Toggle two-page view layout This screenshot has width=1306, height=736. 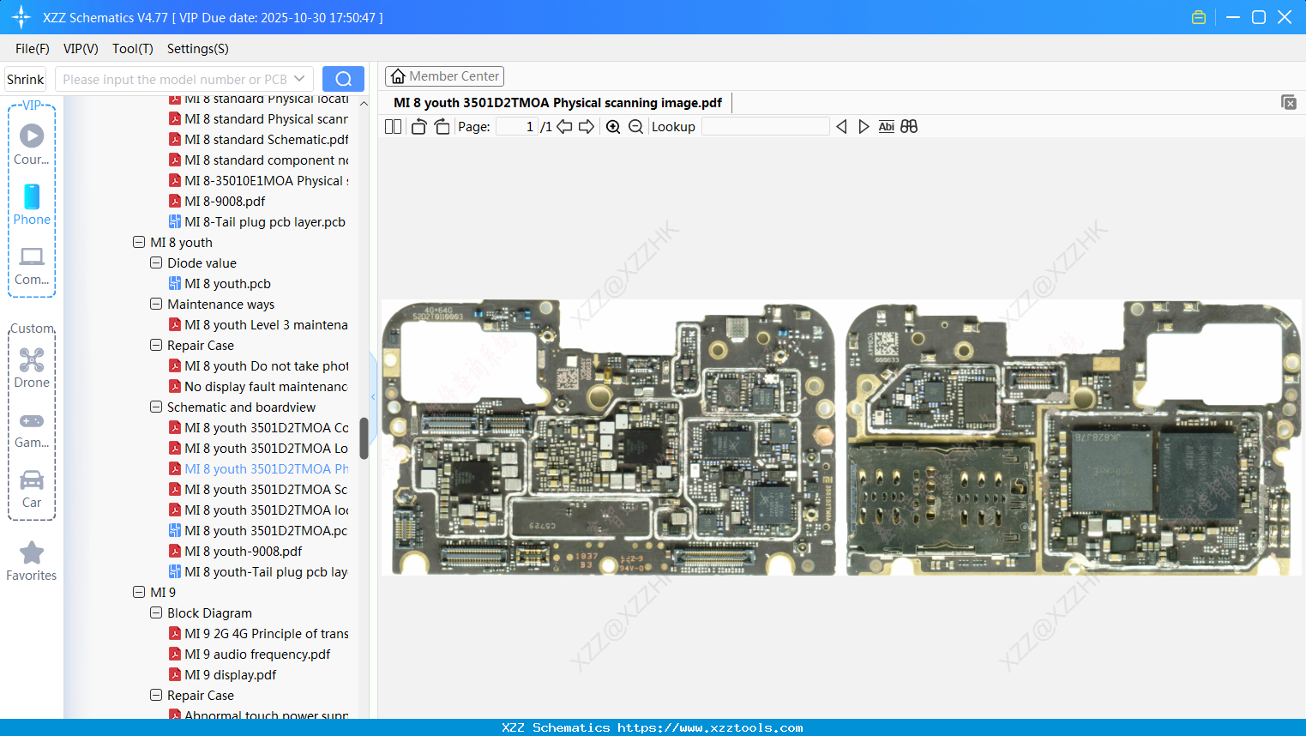pos(393,126)
